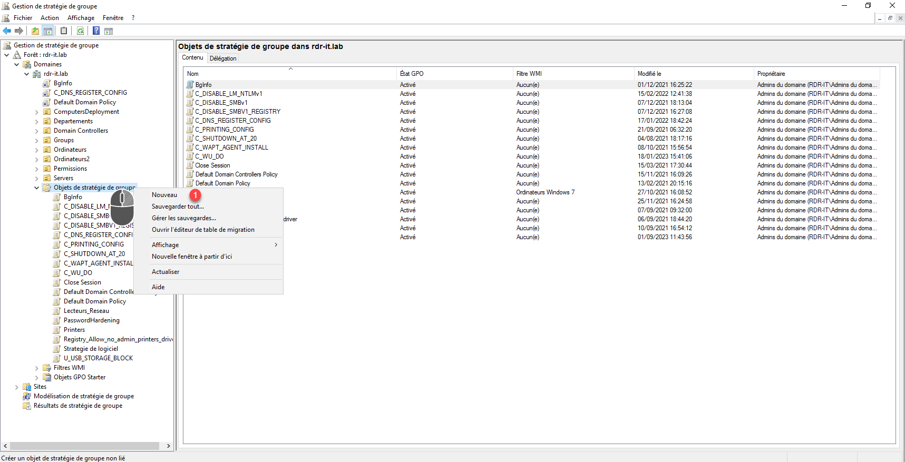Open Help via blue question mark icon

96,31
